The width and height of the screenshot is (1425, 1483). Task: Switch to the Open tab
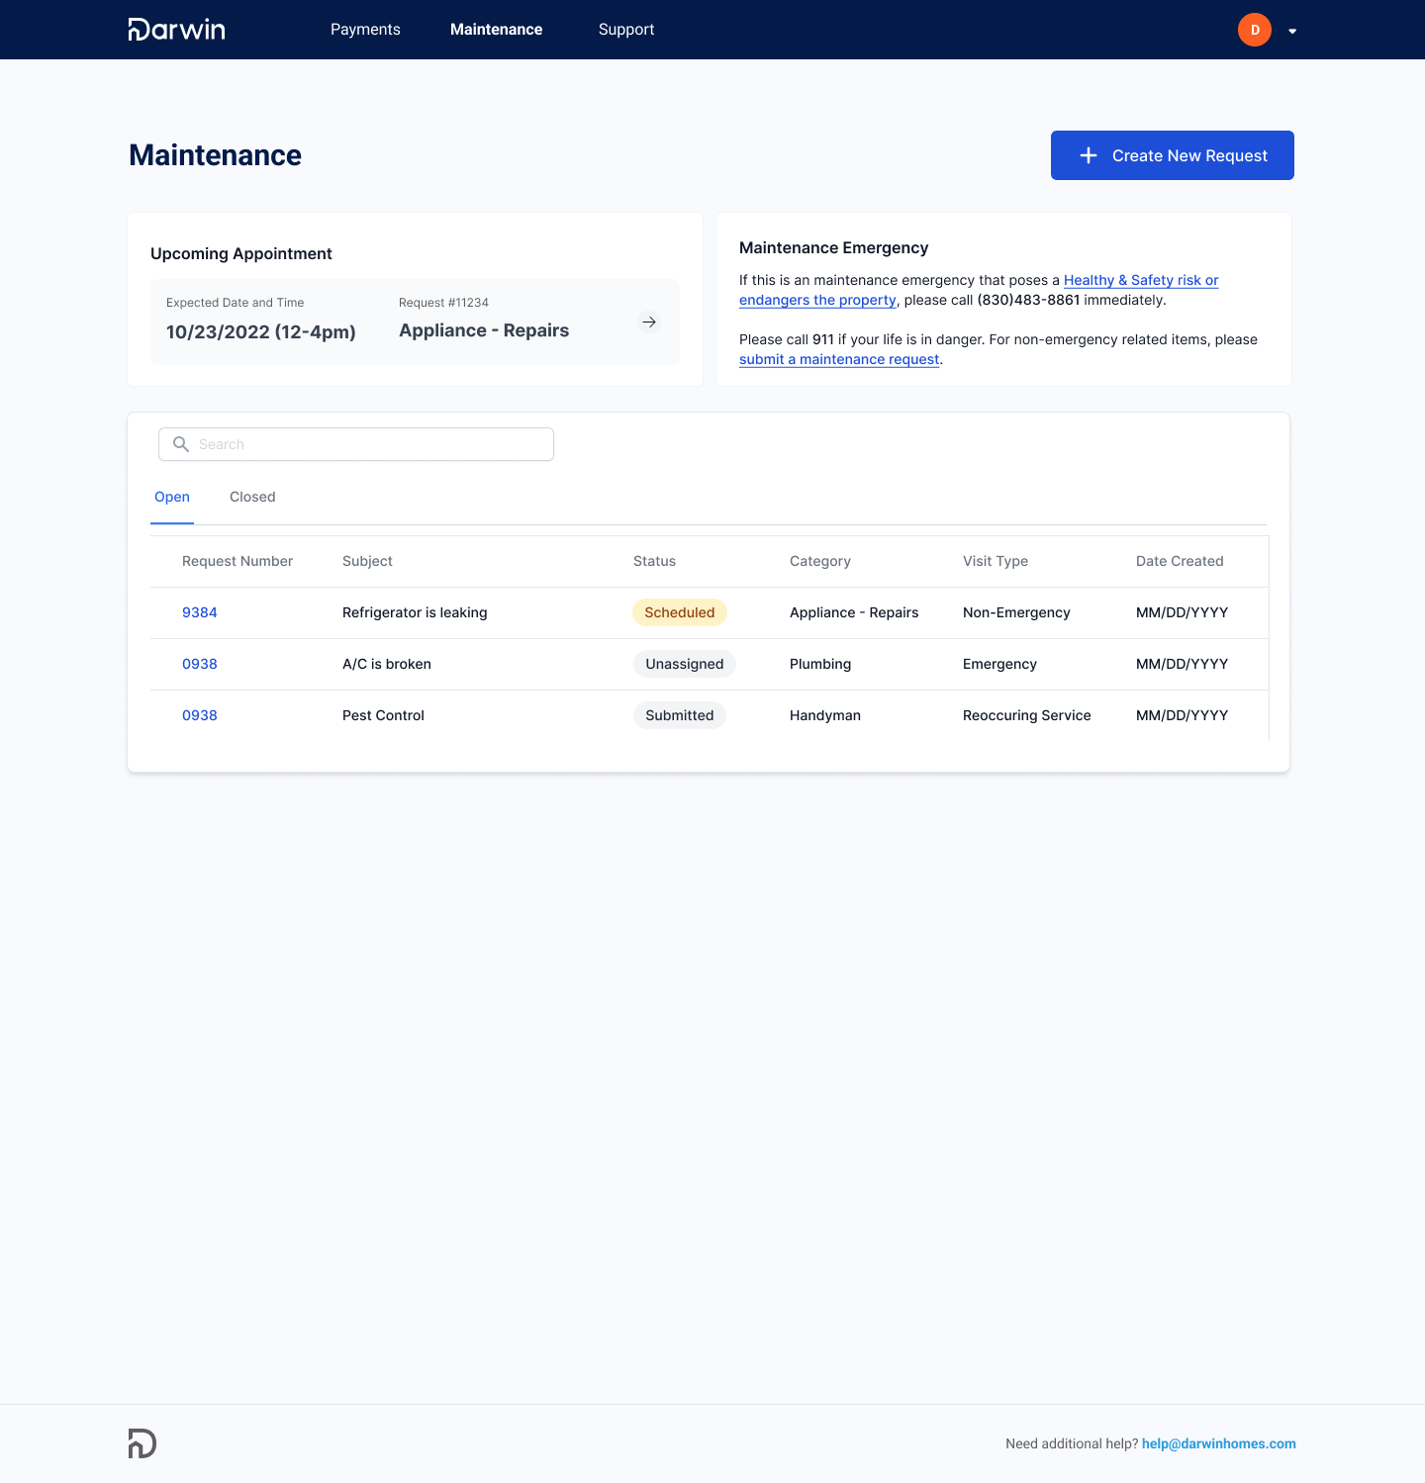coord(172,497)
